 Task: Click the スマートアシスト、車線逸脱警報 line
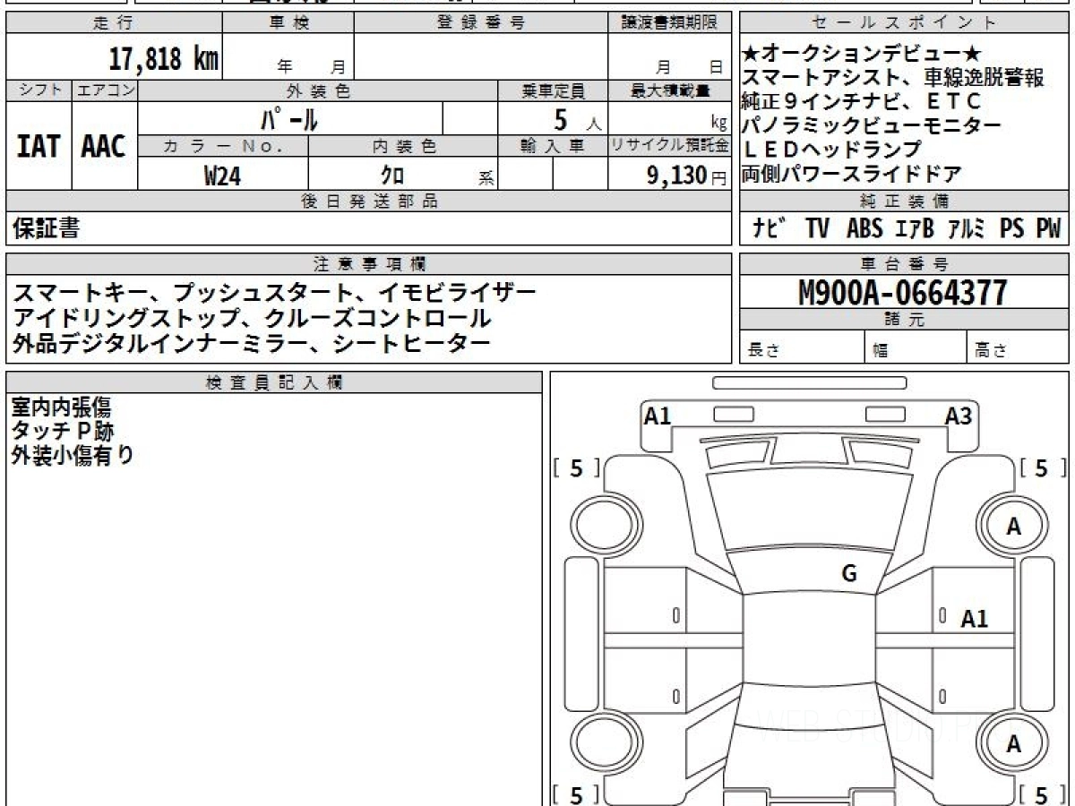(894, 78)
